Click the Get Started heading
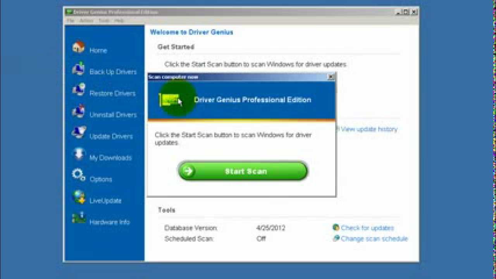Viewport: 496px width, 279px height. 176,47
